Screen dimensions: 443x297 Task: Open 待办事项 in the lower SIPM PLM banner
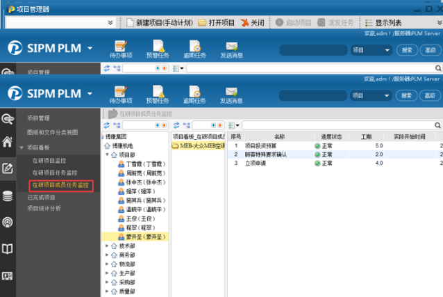(121, 95)
